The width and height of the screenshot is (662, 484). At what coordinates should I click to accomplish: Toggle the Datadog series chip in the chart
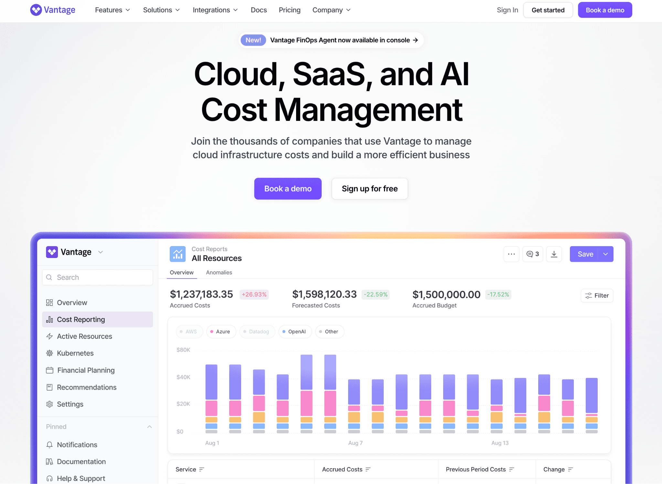(257, 332)
